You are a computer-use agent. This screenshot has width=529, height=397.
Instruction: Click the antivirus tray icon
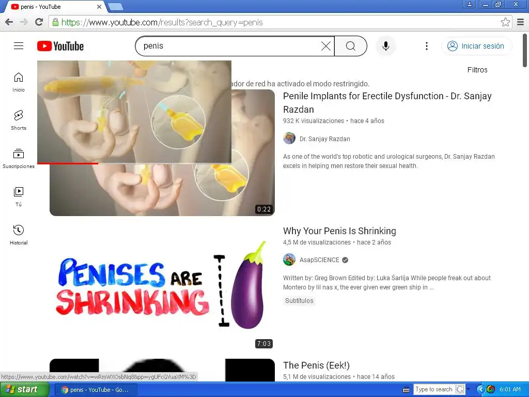pyautogui.click(x=491, y=389)
